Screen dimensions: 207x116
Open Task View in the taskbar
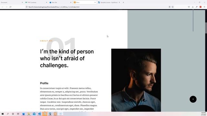coord(18,114)
